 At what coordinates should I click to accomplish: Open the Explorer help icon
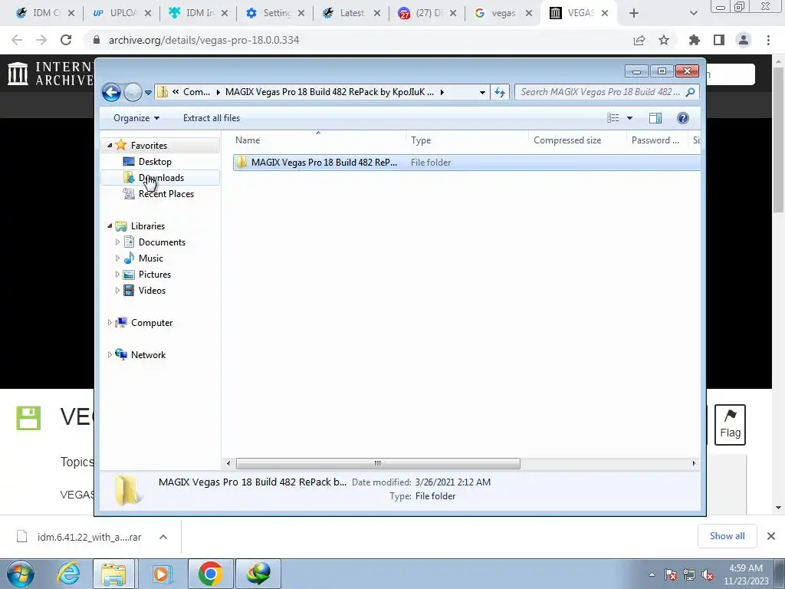(x=682, y=118)
